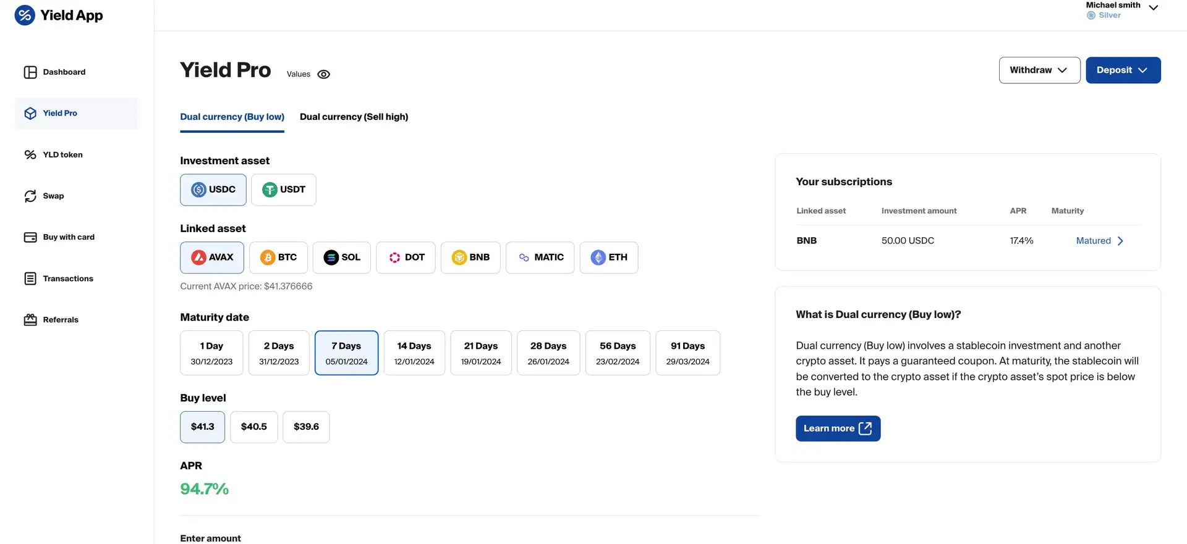Select the Dual currency (Buy low) tab
1187x544 pixels.
[232, 117]
